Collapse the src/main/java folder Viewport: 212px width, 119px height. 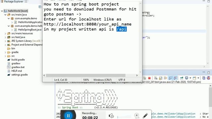tap(5, 15)
